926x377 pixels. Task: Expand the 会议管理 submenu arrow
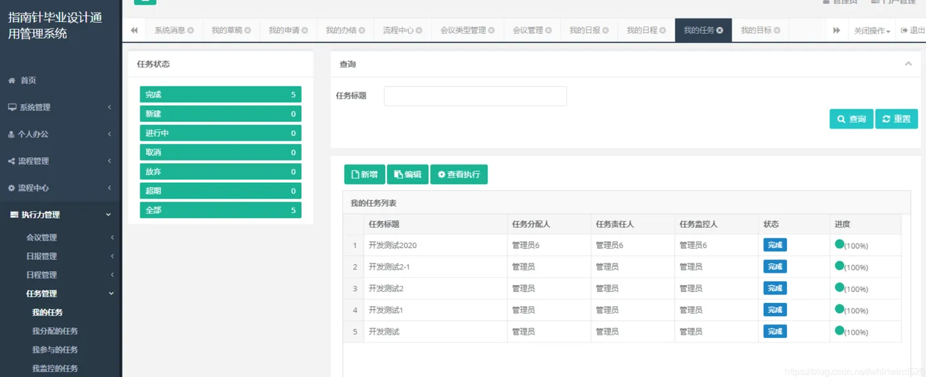[112, 238]
